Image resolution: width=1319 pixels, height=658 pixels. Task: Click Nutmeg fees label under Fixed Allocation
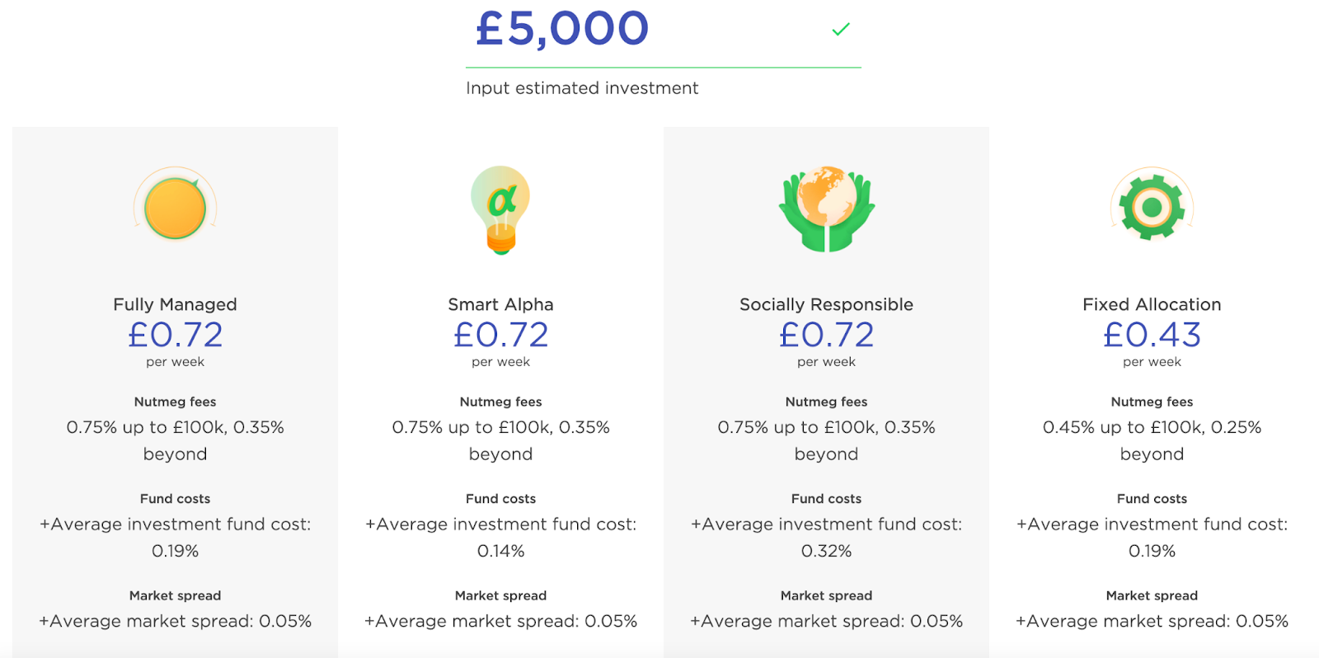pyautogui.click(x=1152, y=402)
